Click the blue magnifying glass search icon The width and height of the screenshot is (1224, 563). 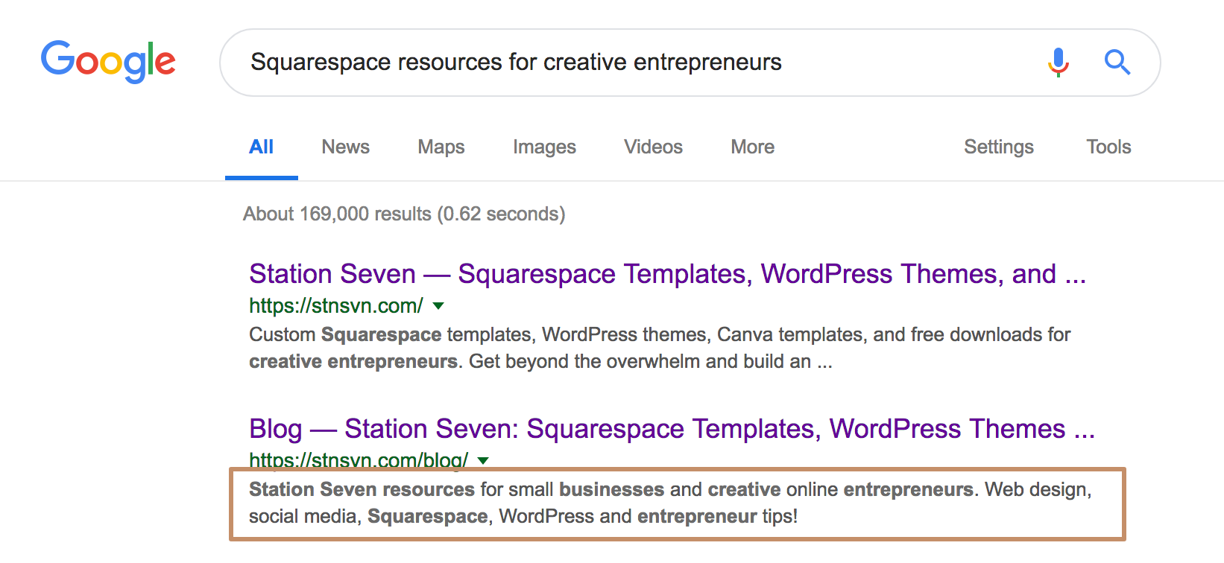(x=1117, y=62)
